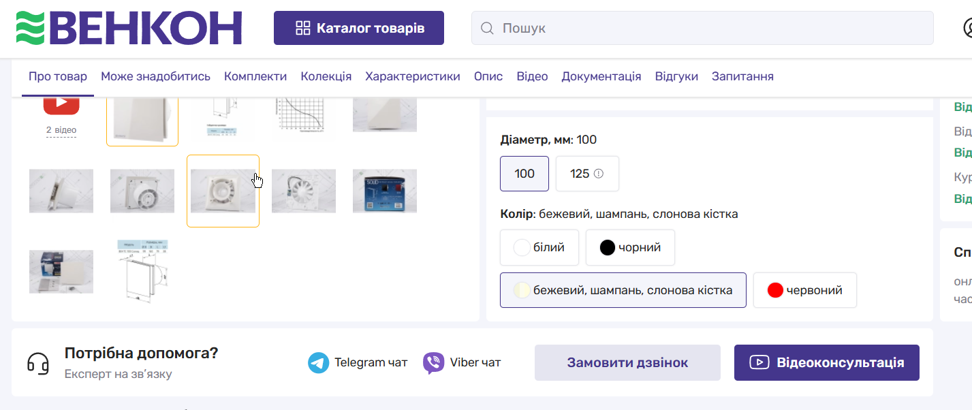Image resolution: width=972 pixels, height=410 pixels.
Task: Play the YouTube video thumbnail
Action: [61, 104]
